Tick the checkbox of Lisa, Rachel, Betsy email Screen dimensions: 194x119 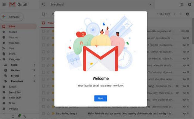click(x=43, y=113)
